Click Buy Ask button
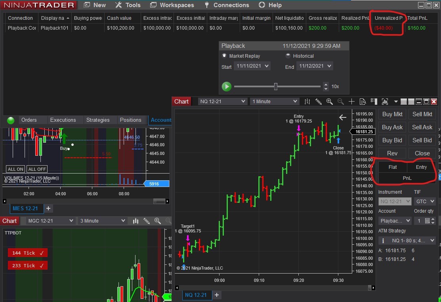 coord(392,127)
